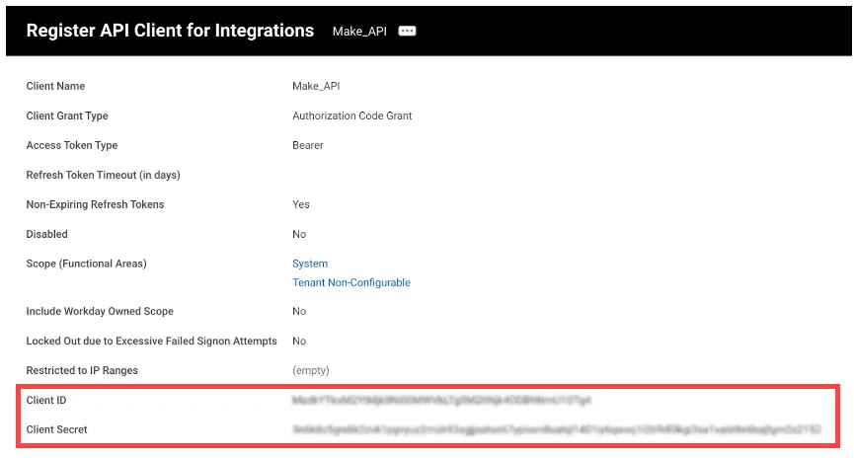The image size is (854, 458).
Task: Select the Bearer token type value
Action: [308, 145]
